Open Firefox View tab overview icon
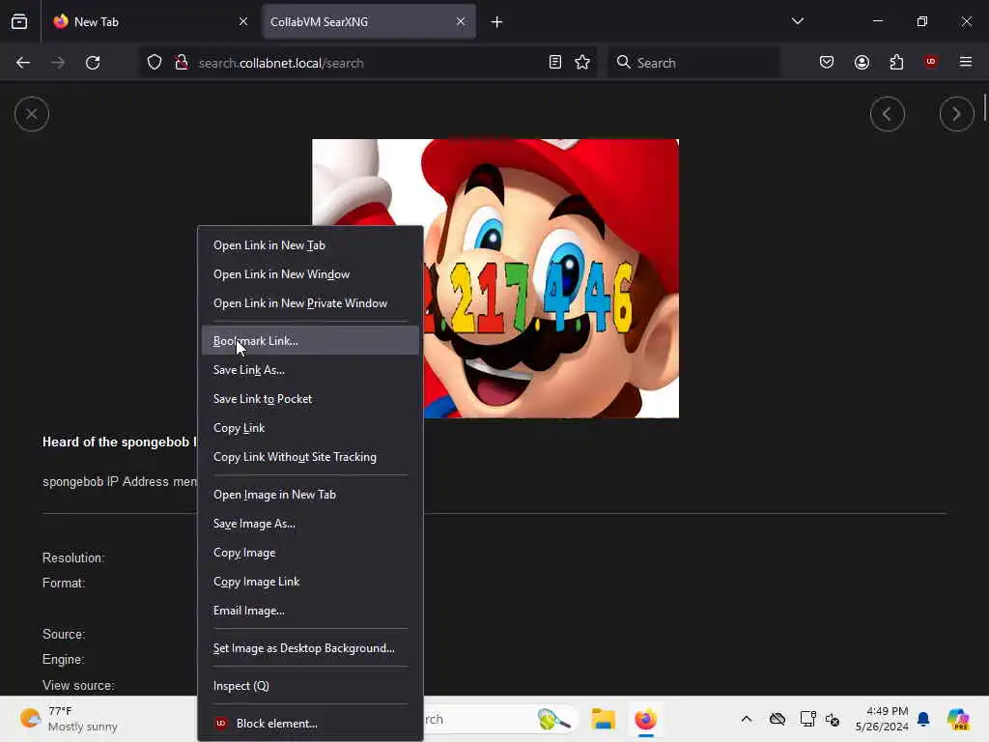The width and height of the screenshot is (989, 742). pyautogui.click(x=19, y=21)
